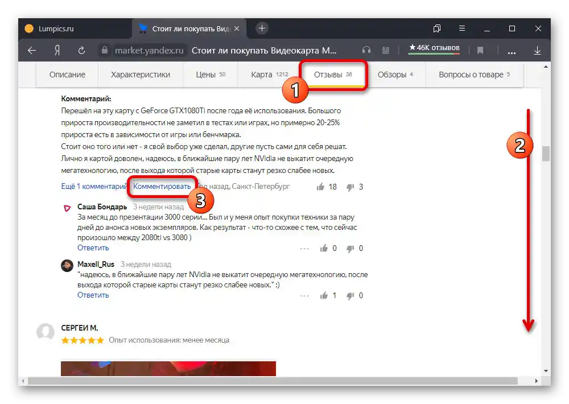
Task: Like Maxell_Rus's comment
Action: pos(324,295)
